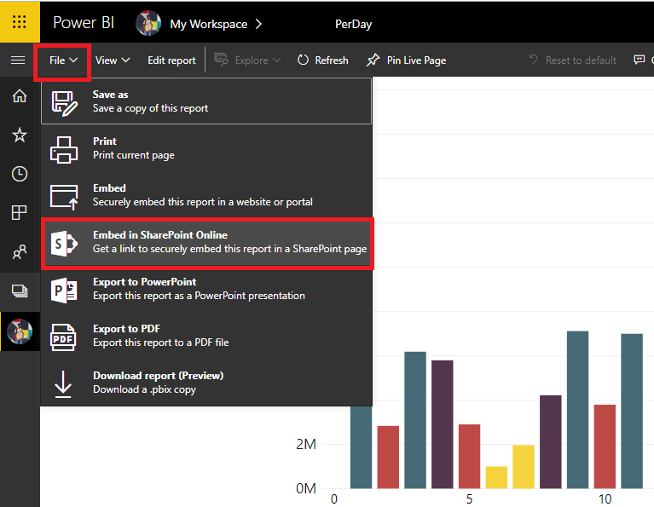Open Favorites star in the sidebar
Viewport: 654px width, 507px height.
coord(20,135)
